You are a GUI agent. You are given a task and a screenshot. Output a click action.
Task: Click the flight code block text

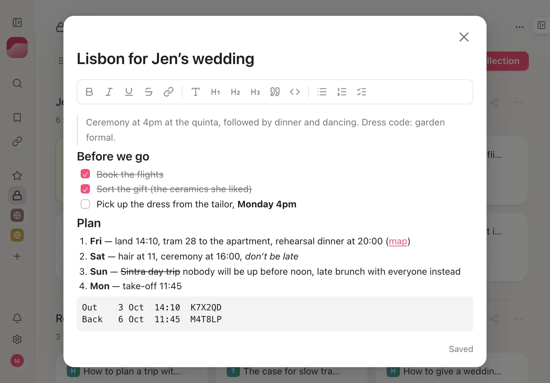click(275, 314)
